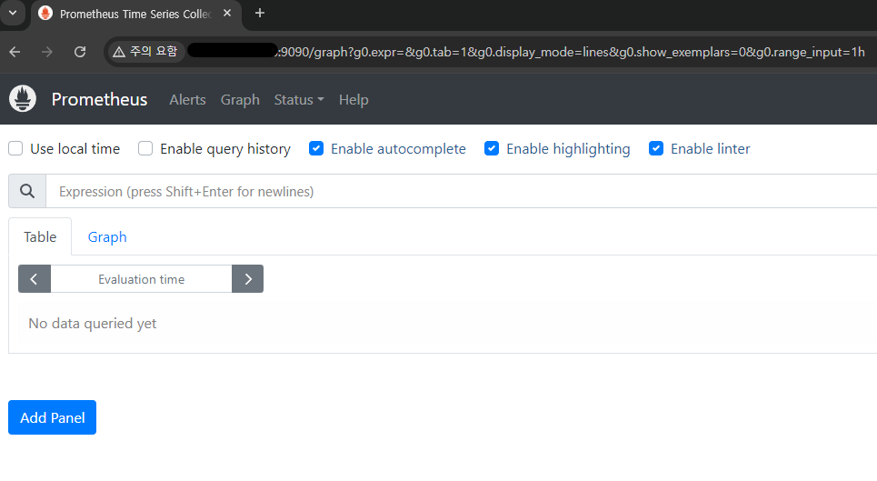Screen dimensions: 877x481
Task: Focus the Expression query input field
Action: (462, 191)
